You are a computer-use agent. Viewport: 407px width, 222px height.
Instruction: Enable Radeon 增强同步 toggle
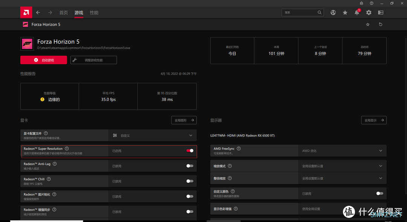[190, 211]
